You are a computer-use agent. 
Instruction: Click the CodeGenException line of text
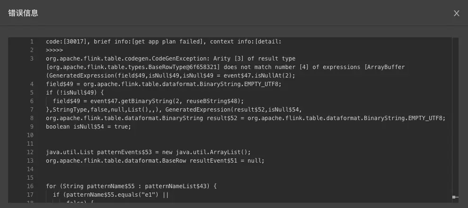170,59
